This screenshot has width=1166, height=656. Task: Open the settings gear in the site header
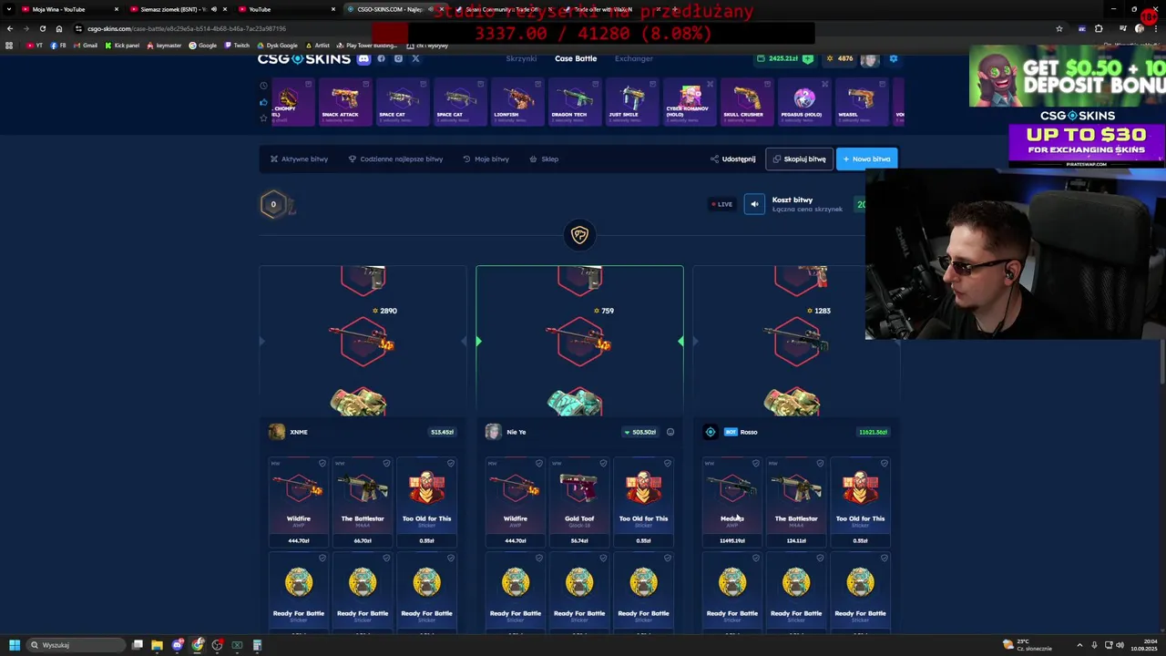(894, 58)
